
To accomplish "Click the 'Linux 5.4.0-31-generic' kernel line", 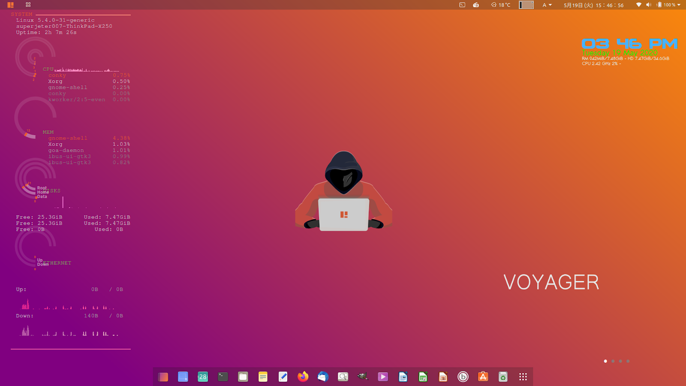I will click(x=55, y=20).
